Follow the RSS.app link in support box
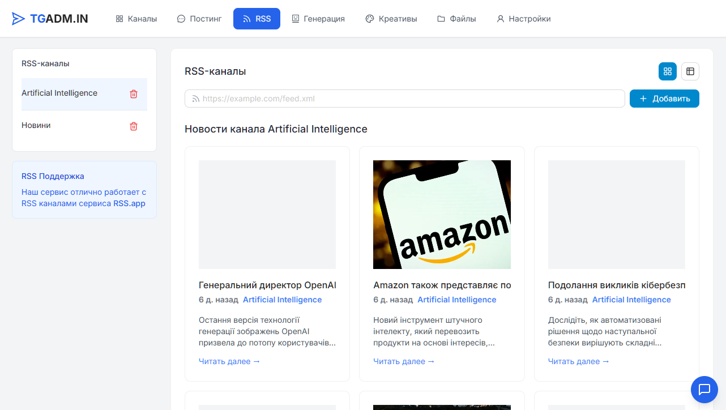Image resolution: width=726 pixels, height=410 pixels. (x=129, y=203)
